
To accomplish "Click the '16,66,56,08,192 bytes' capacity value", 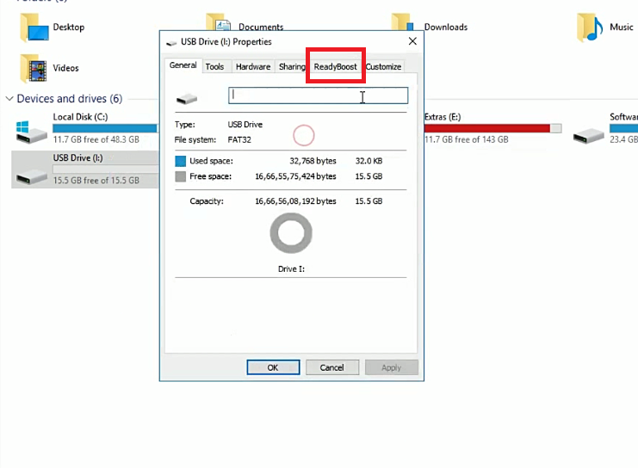I will 295,201.
